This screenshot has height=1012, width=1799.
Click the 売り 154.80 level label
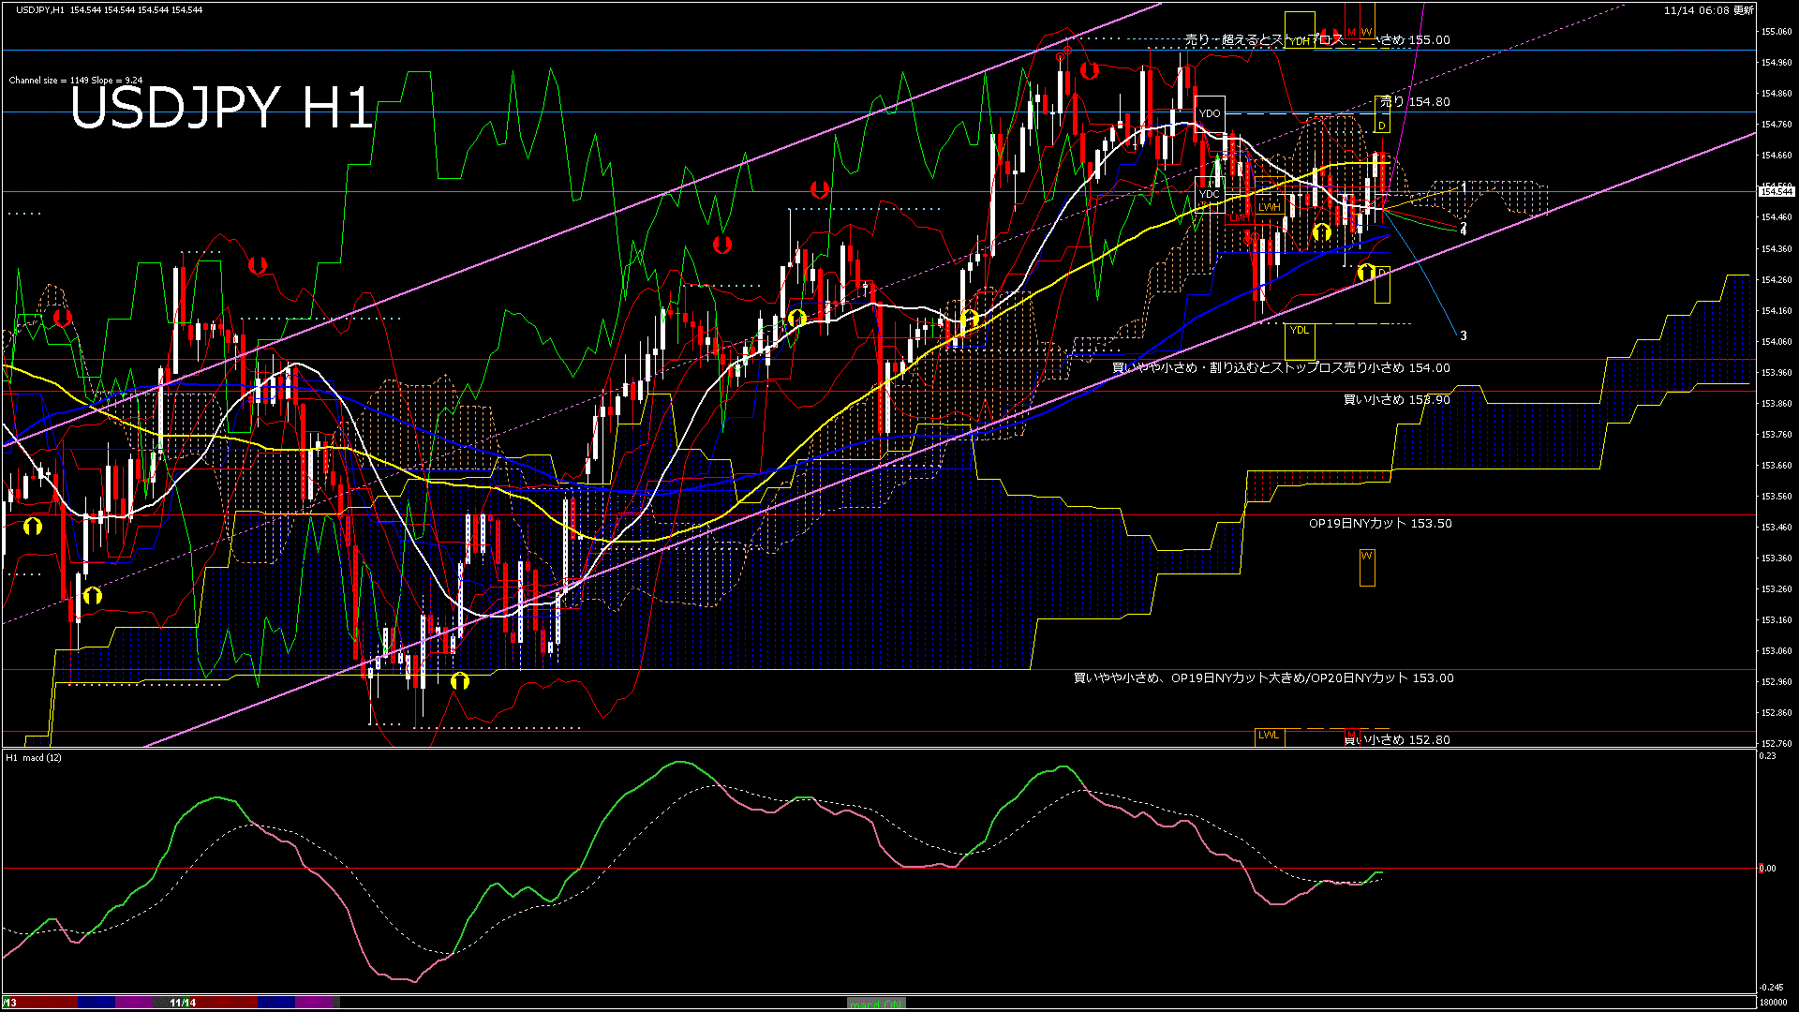click(x=1414, y=101)
